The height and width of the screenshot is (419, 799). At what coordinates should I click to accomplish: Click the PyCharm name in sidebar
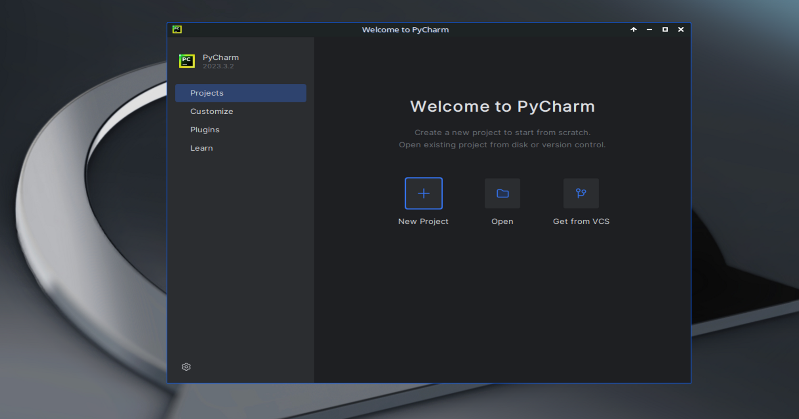click(221, 58)
